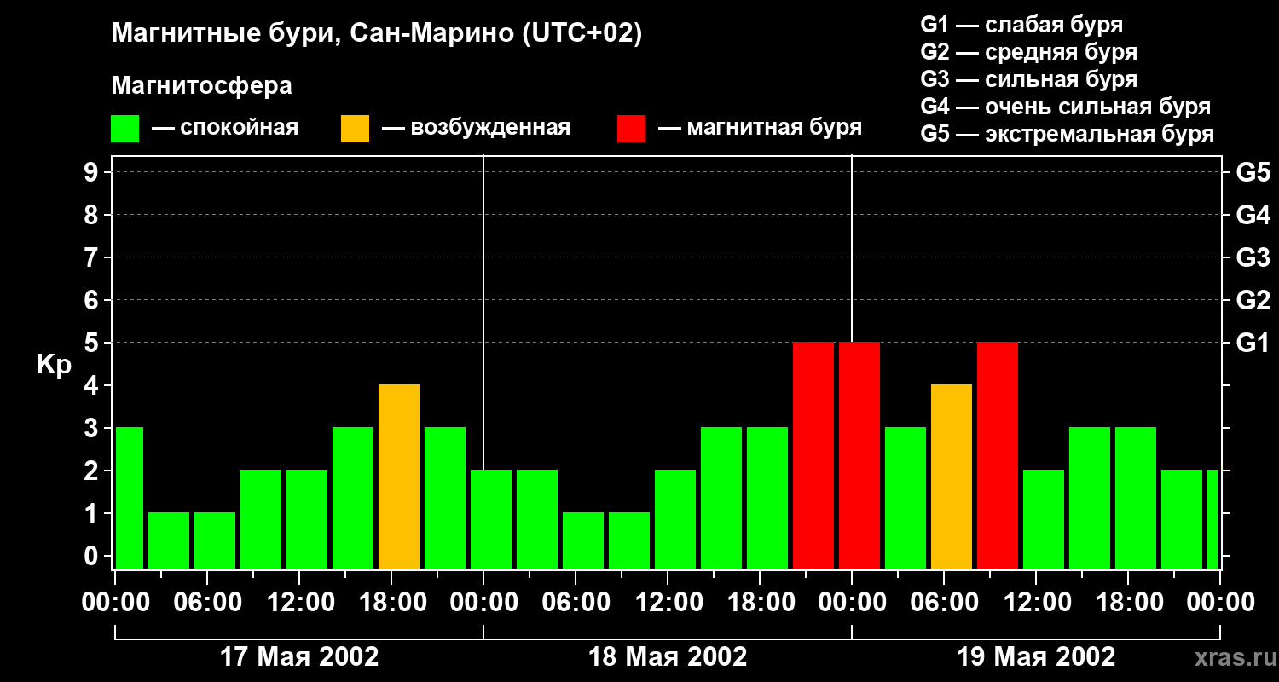Image resolution: width=1279 pixels, height=682 pixels.
Task: Click the 'G1 — слабая буря' legend line
Action: (1021, 25)
